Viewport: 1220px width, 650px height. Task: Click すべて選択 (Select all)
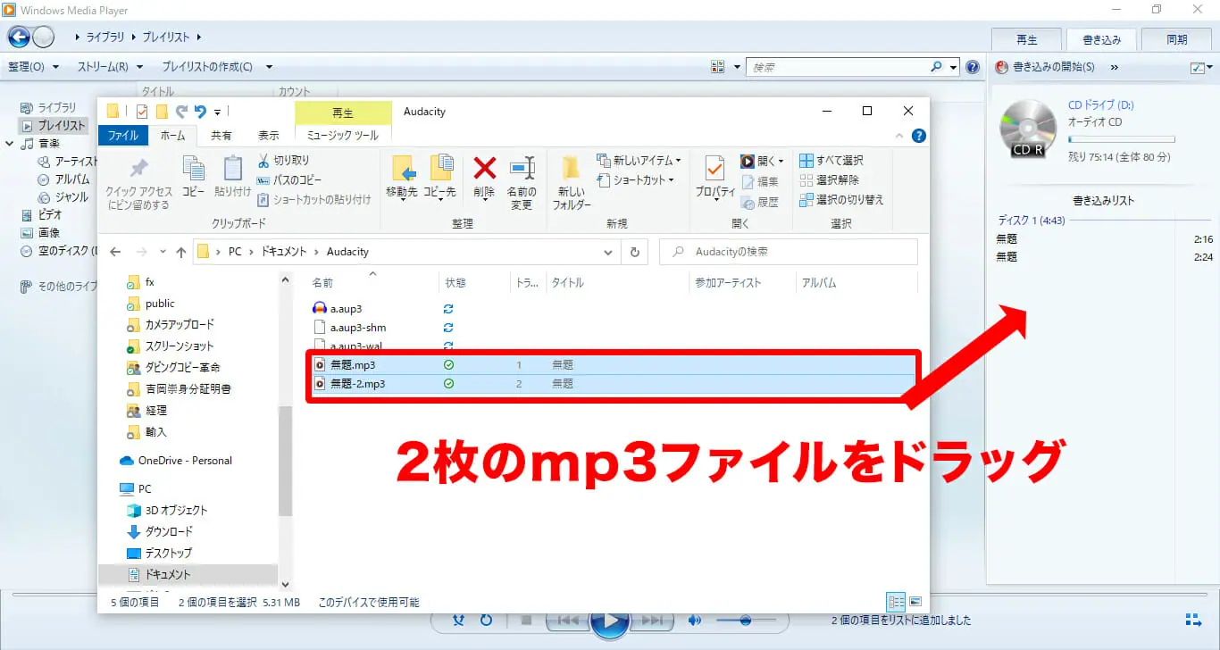click(x=831, y=161)
